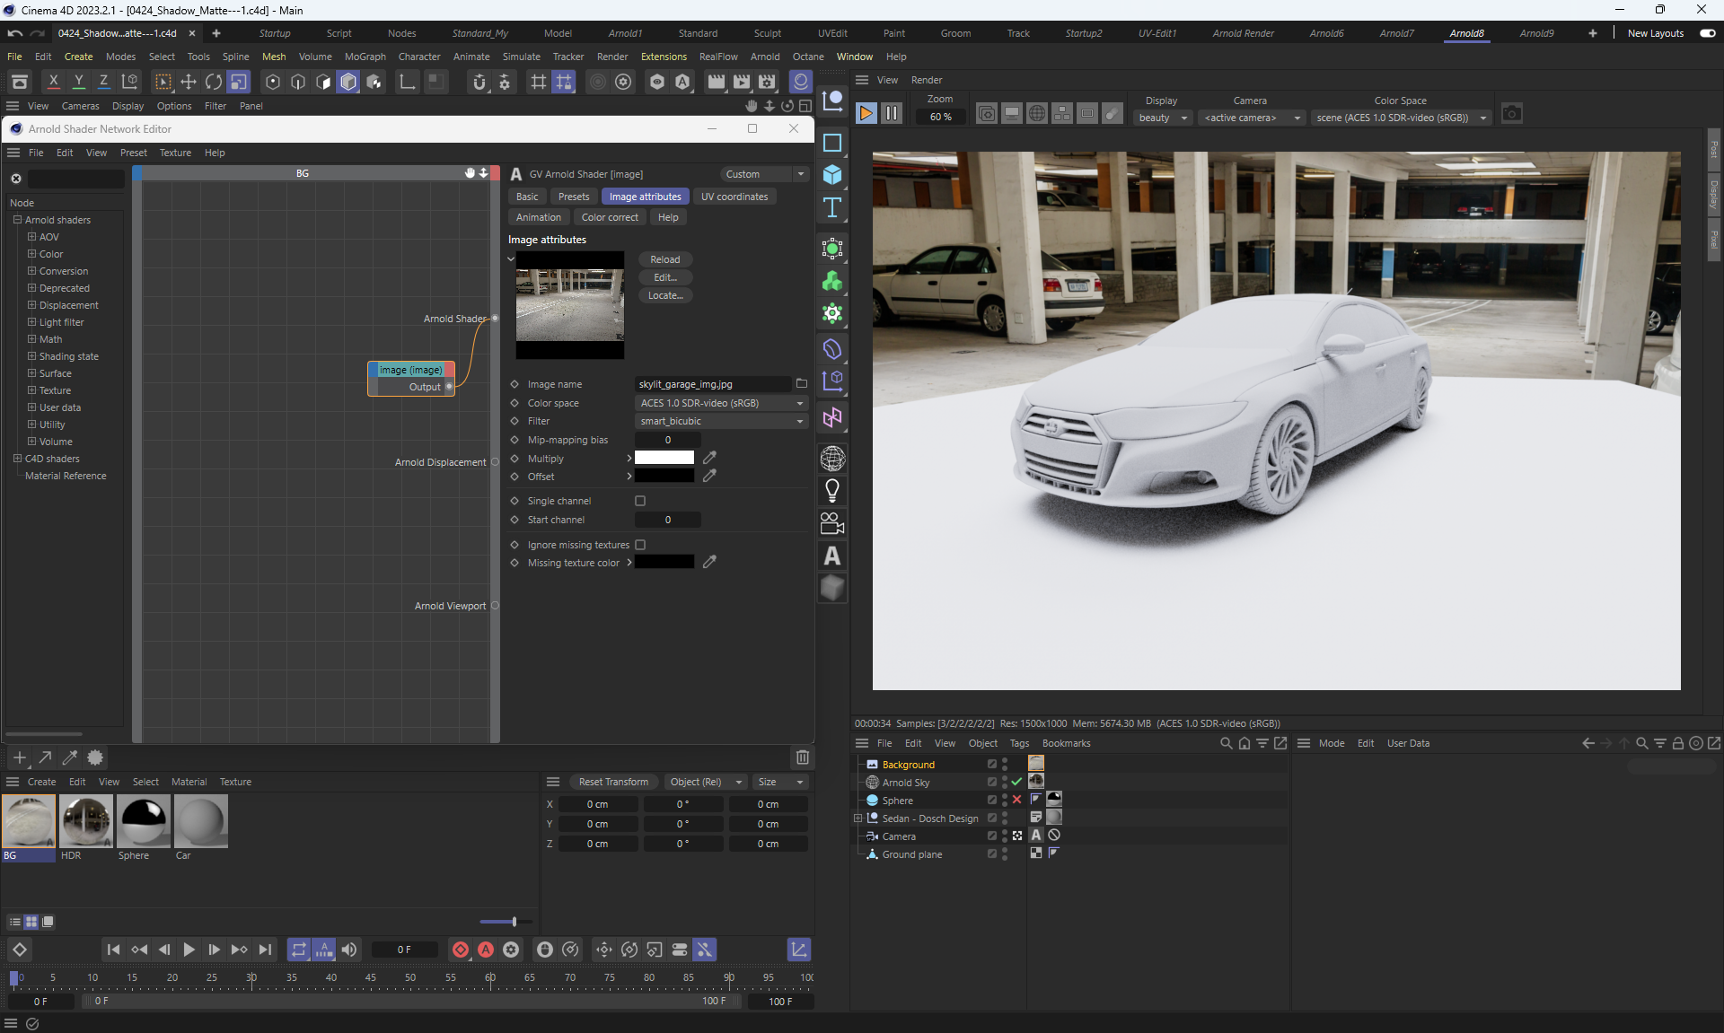The image size is (1724, 1033).
Task: Open the MoGraph menu
Action: click(365, 57)
